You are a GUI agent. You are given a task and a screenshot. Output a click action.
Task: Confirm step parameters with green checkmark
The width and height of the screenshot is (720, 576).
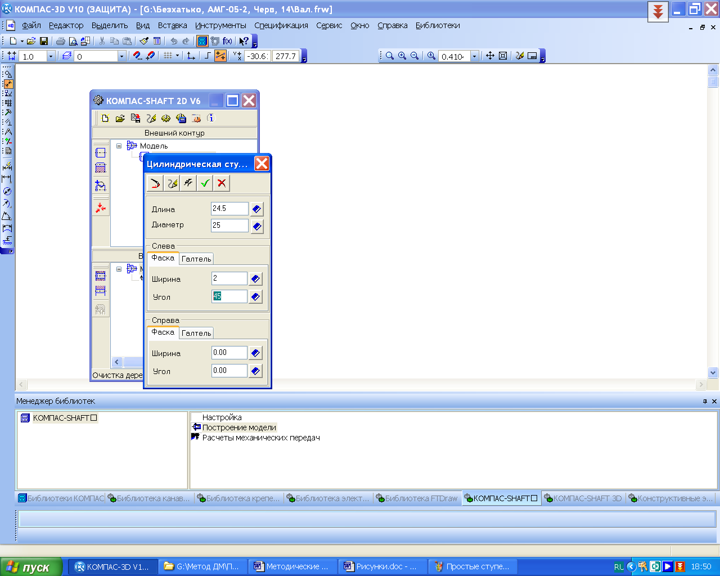(205, 183)
